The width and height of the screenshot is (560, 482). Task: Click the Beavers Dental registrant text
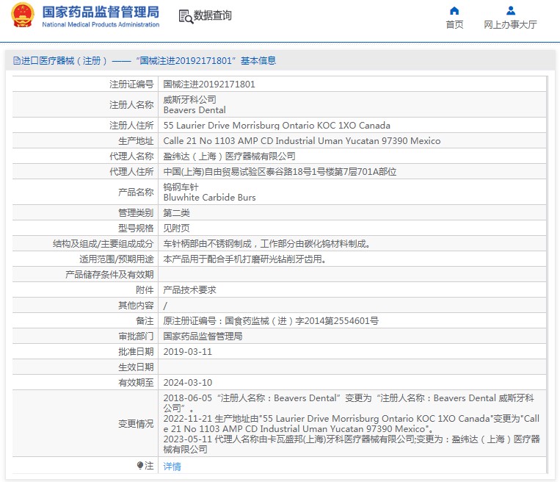(194, 109)
